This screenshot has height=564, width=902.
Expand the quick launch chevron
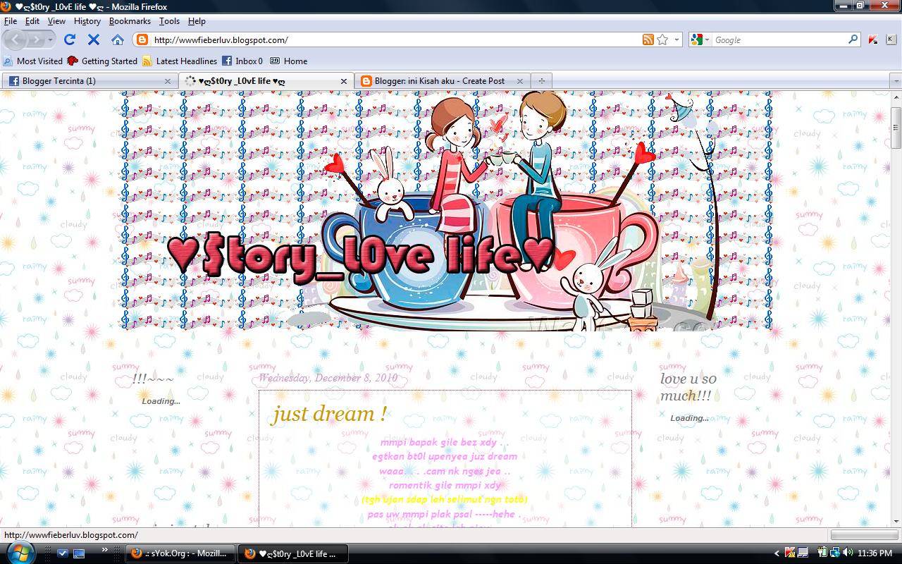(x=106, y=550)
